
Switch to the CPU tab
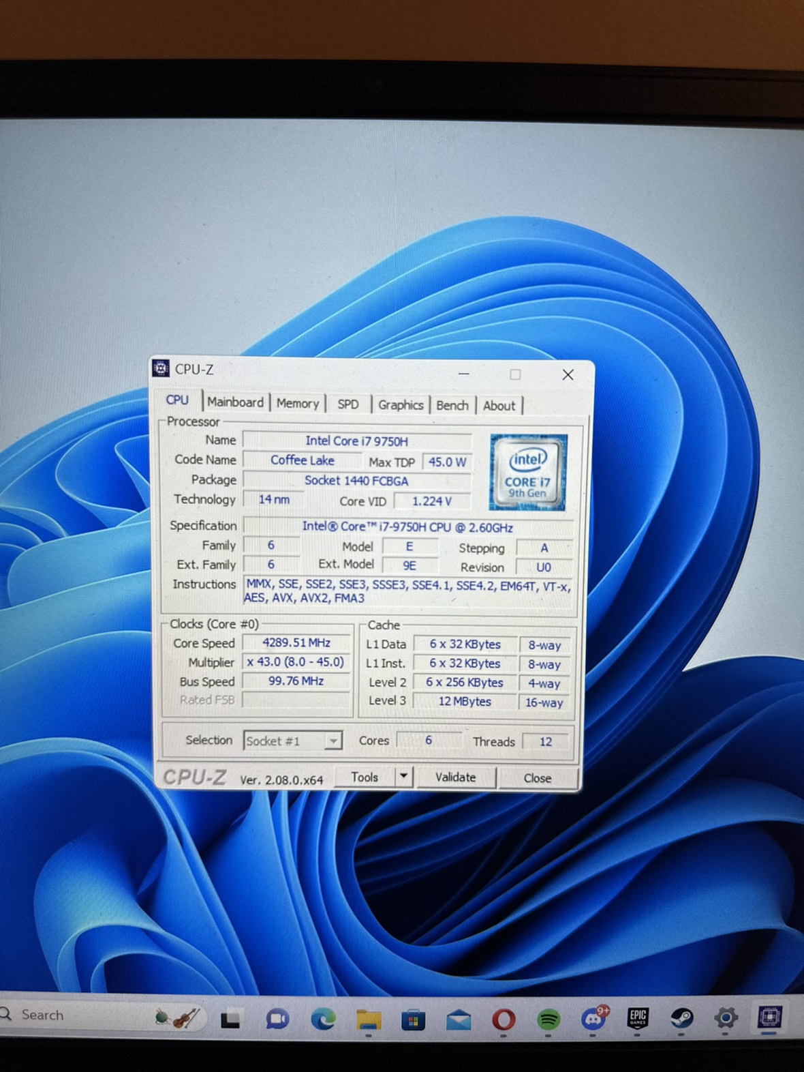point(178,400)
